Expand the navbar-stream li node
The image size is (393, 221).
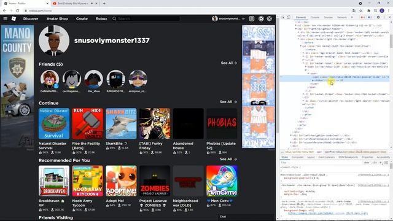pos(303,94)
